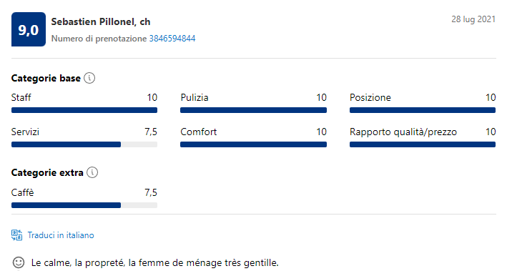Click Traduci in italiano link
Screen dimensions: 507x271
point(61,235)
